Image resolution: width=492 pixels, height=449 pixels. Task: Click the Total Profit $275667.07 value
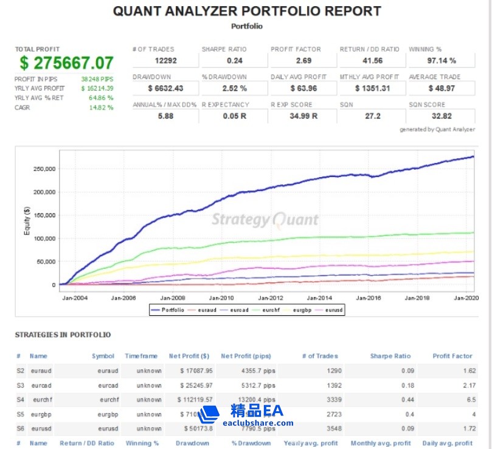point(66,63)
